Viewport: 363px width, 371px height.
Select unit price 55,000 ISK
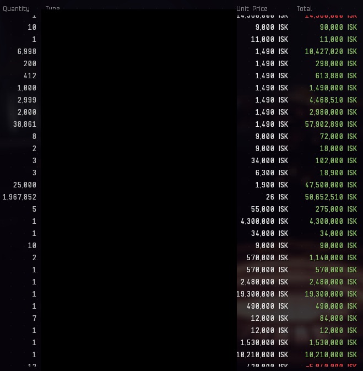pos(269,209)
